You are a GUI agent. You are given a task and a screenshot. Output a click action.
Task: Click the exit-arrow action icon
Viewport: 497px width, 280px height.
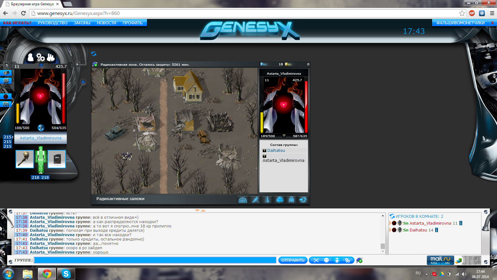(x=303, y=200)
